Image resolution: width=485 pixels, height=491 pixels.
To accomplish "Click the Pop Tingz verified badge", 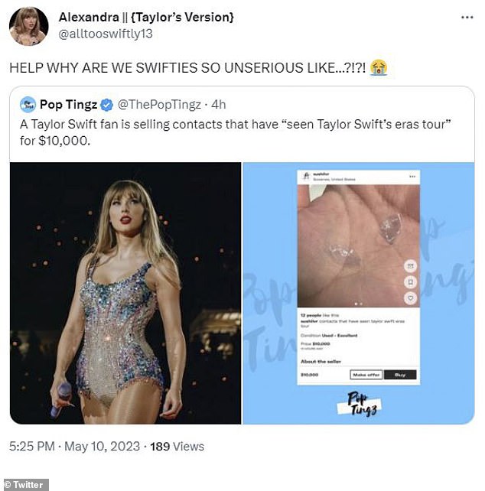I will coord(106,102).
